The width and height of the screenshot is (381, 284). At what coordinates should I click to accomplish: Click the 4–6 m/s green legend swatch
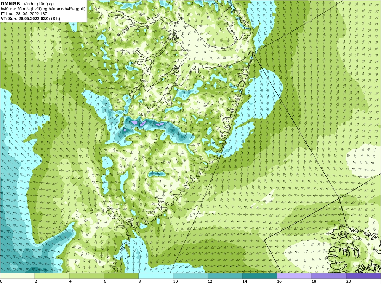click(86, 276)
